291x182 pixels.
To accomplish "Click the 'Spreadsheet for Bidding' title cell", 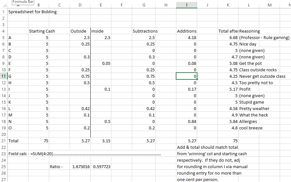I will point(32,12).
